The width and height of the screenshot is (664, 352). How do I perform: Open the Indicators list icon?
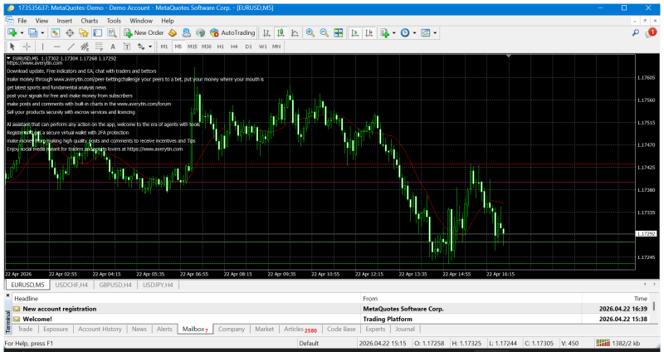coord(384,32)
